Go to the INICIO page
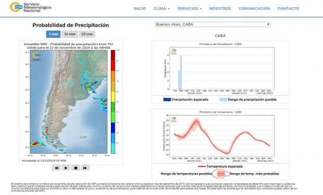 coord(140,9)
